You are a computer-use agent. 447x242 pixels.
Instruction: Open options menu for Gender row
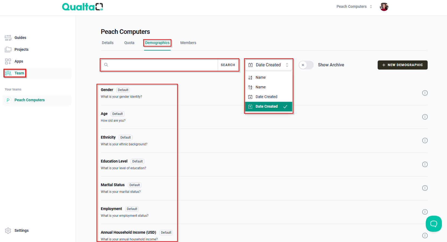425,93
